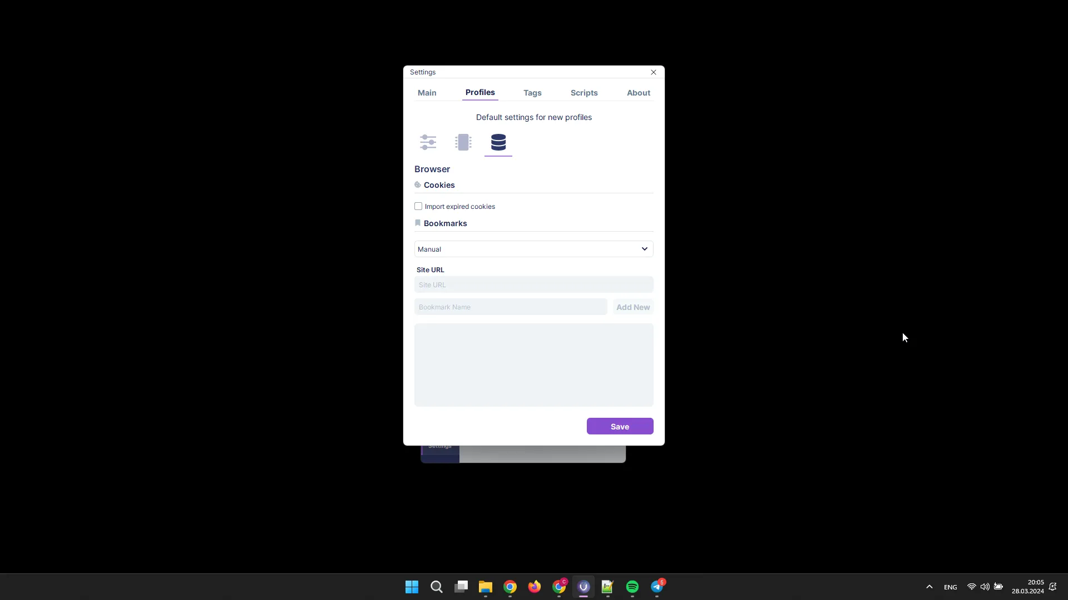Click the Site URL input field

pos(534,284)
